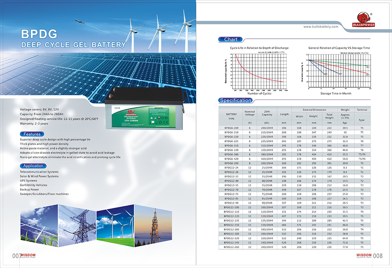Click the 'UPS Systems' application entry
The width and height of the screenshot is (392, 268).
(x=28, y=181)
